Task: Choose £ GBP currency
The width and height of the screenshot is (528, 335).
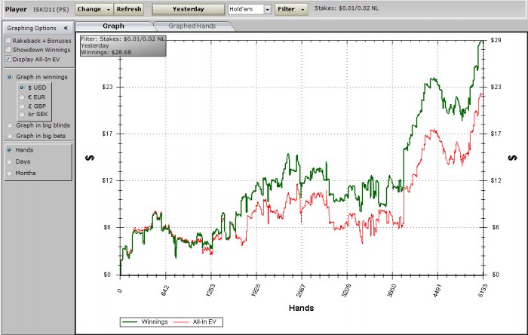Action: (22, 106)
